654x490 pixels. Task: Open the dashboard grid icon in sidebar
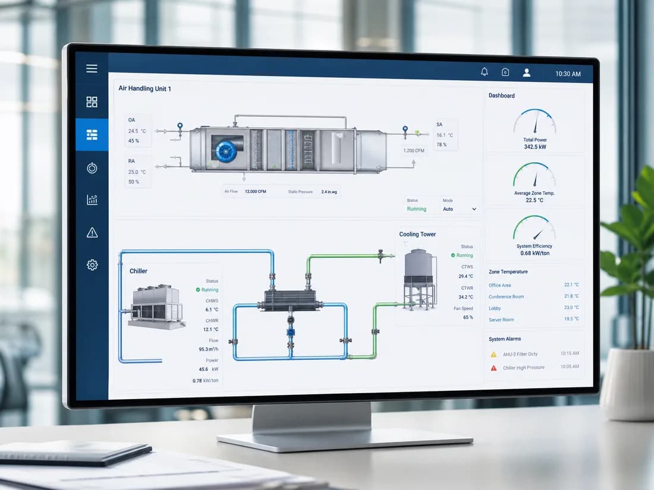92,102
